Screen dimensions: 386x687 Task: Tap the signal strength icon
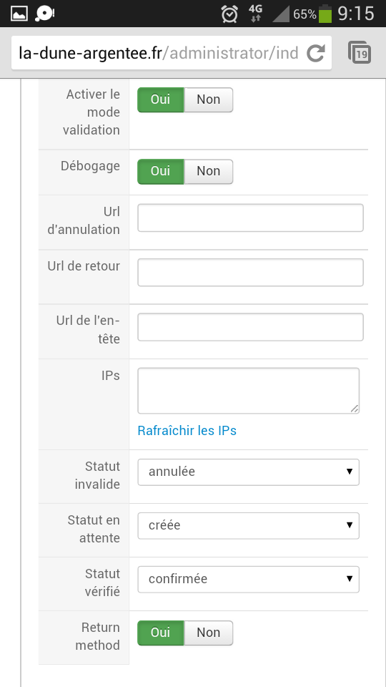click(x=280, y=14)
